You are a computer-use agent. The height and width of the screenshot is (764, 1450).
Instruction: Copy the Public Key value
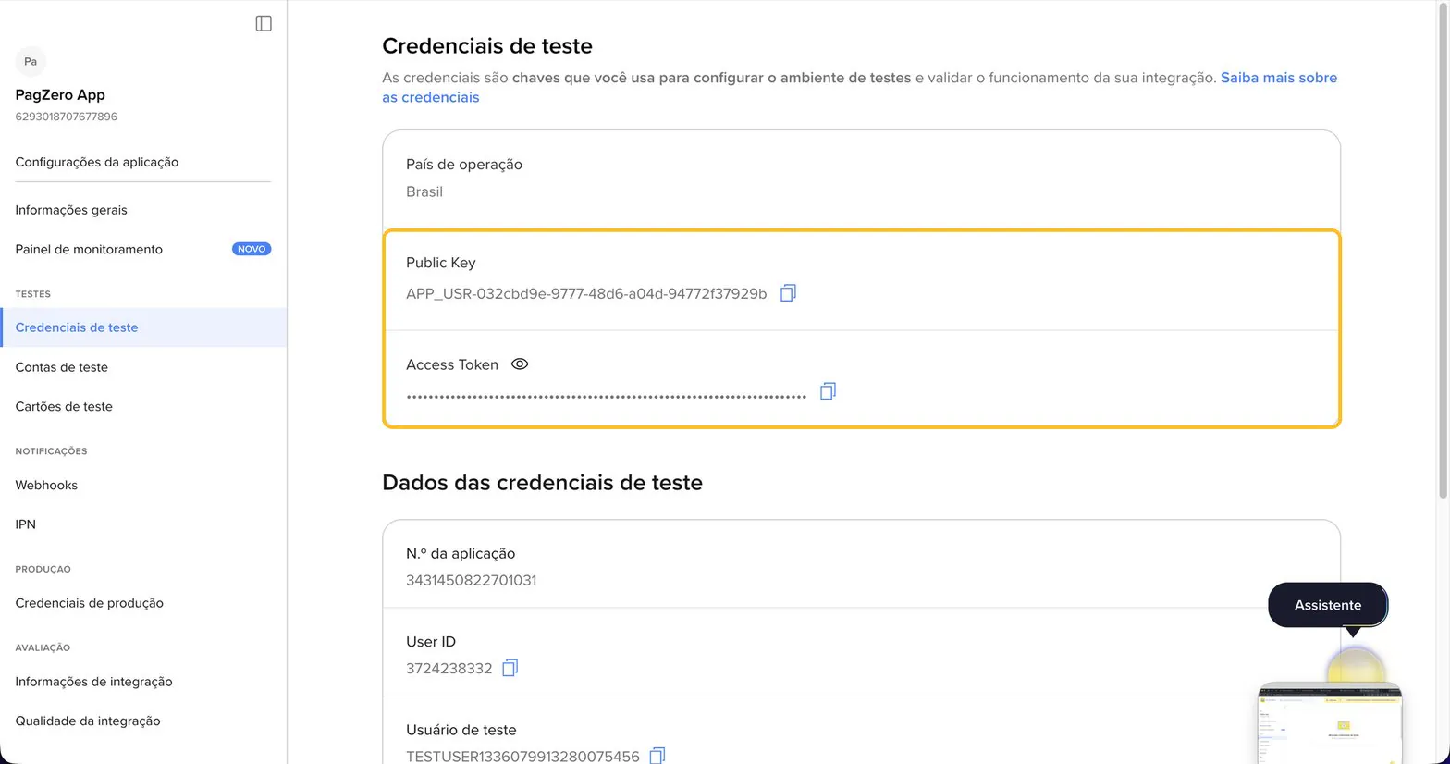(x=788, y=293)
